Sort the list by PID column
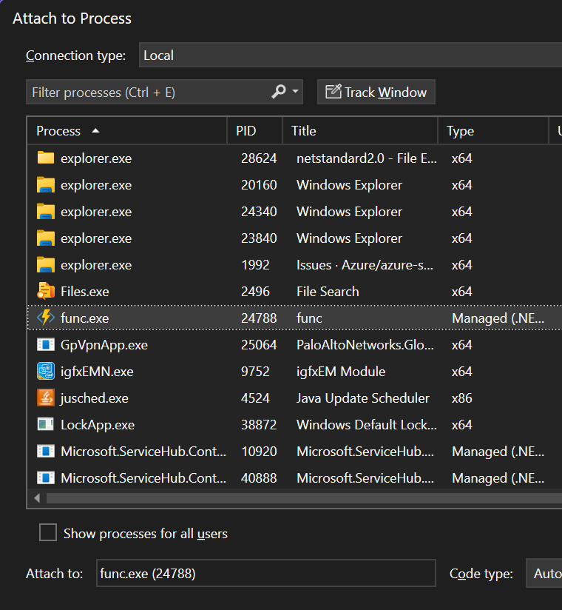 pos(246,131)
